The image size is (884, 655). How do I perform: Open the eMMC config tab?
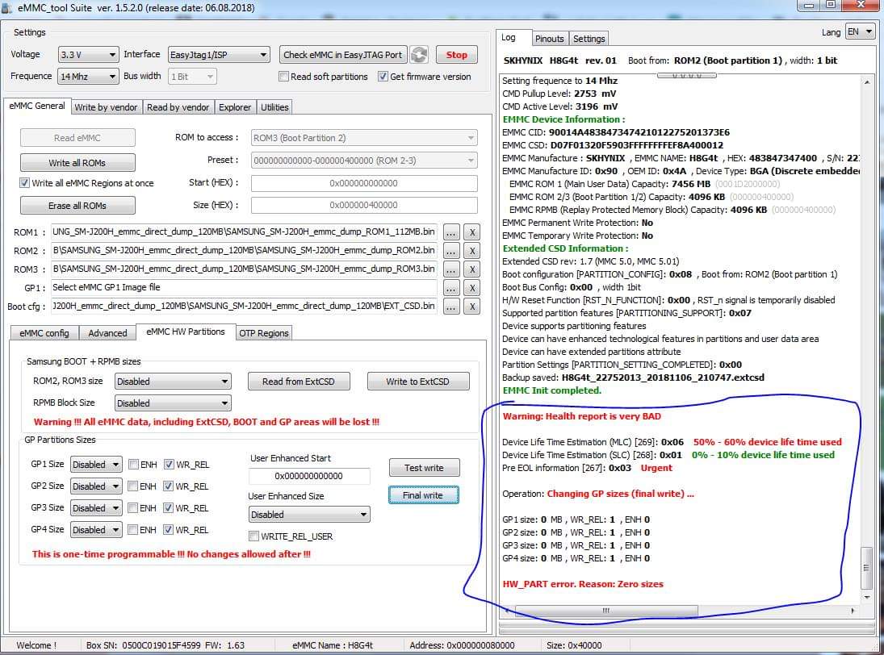(x=44, y=333)
